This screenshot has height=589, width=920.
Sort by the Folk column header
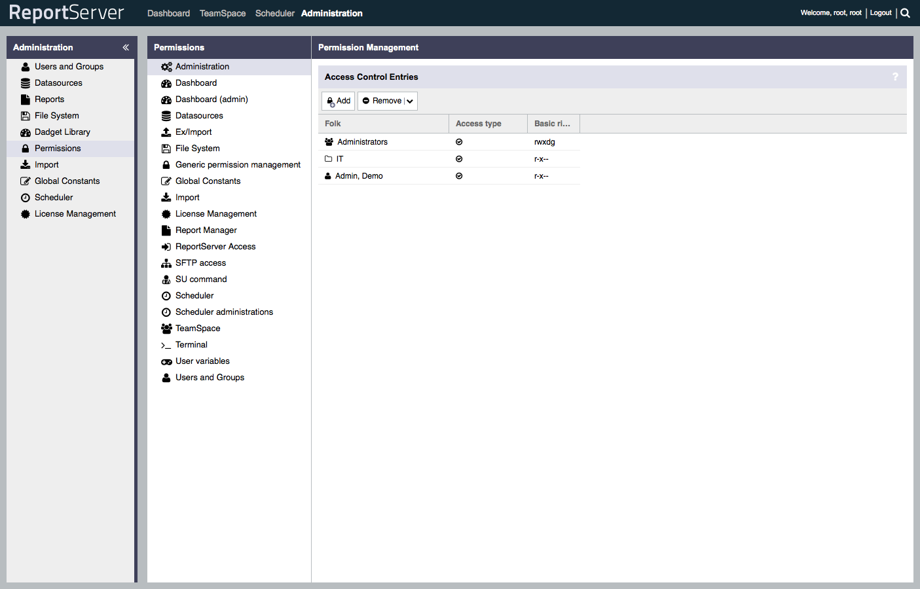(x=383, y=124)
